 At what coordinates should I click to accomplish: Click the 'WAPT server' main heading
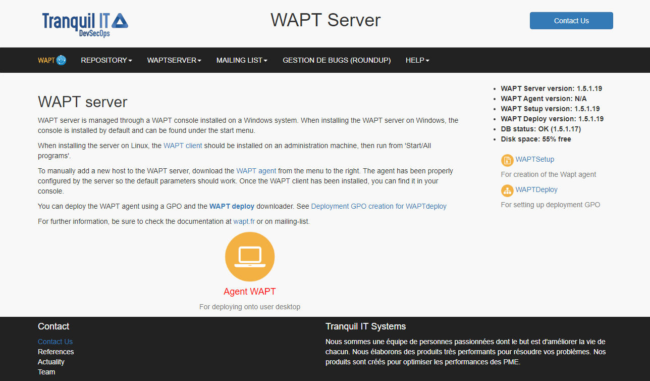pos(83,102)
